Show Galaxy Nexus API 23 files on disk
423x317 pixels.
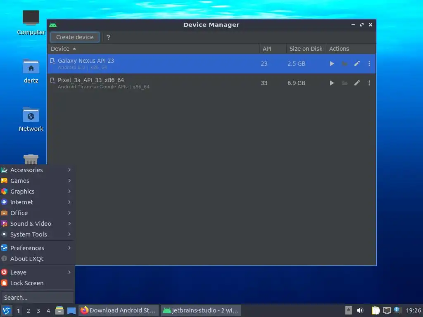point(345,64)
